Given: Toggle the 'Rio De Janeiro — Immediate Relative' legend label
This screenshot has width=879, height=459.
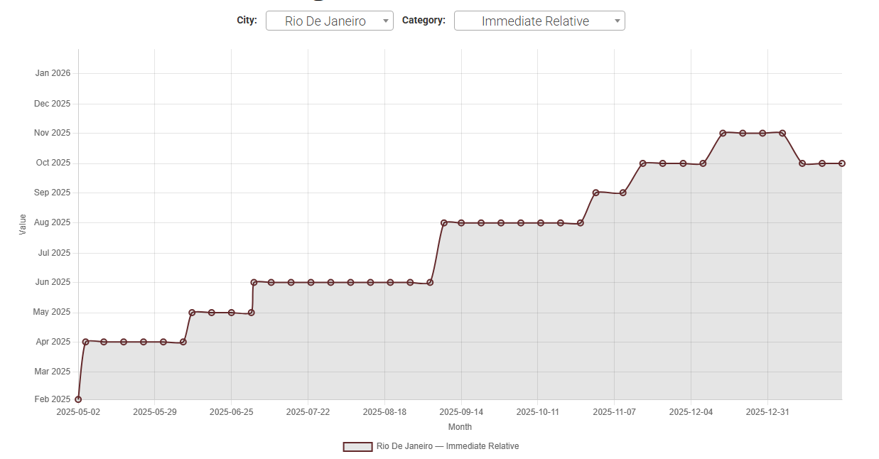Looking at the screenshot, I should point(448,447).
